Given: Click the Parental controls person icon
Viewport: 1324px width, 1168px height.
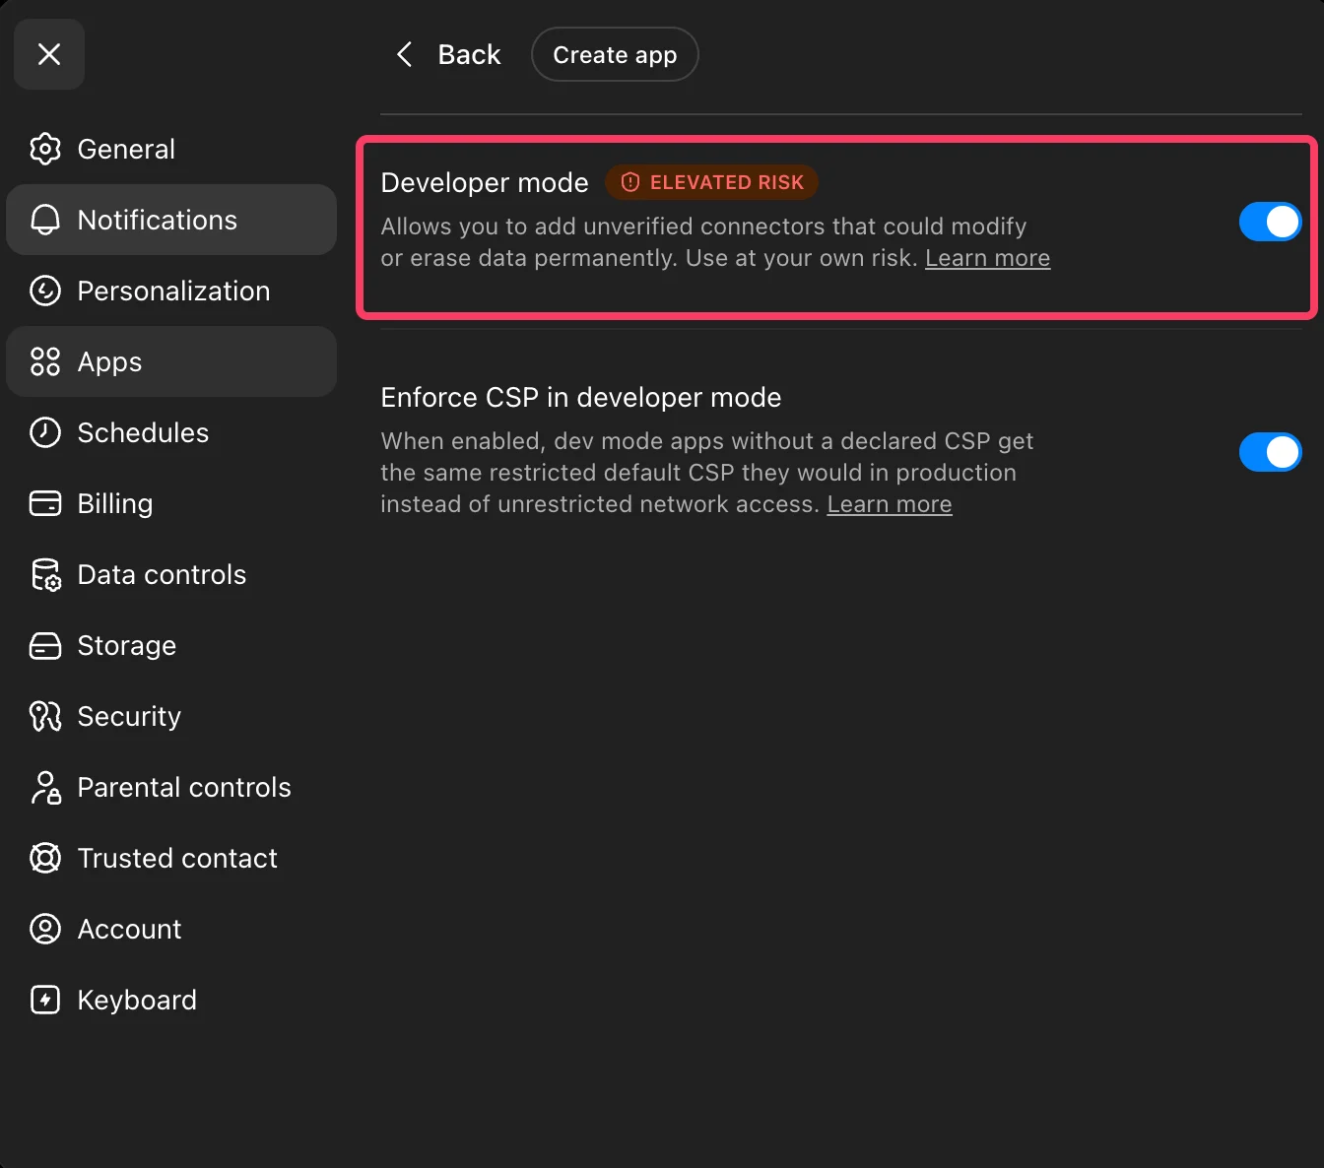Looking at the screenshot, I should point(45,787).
